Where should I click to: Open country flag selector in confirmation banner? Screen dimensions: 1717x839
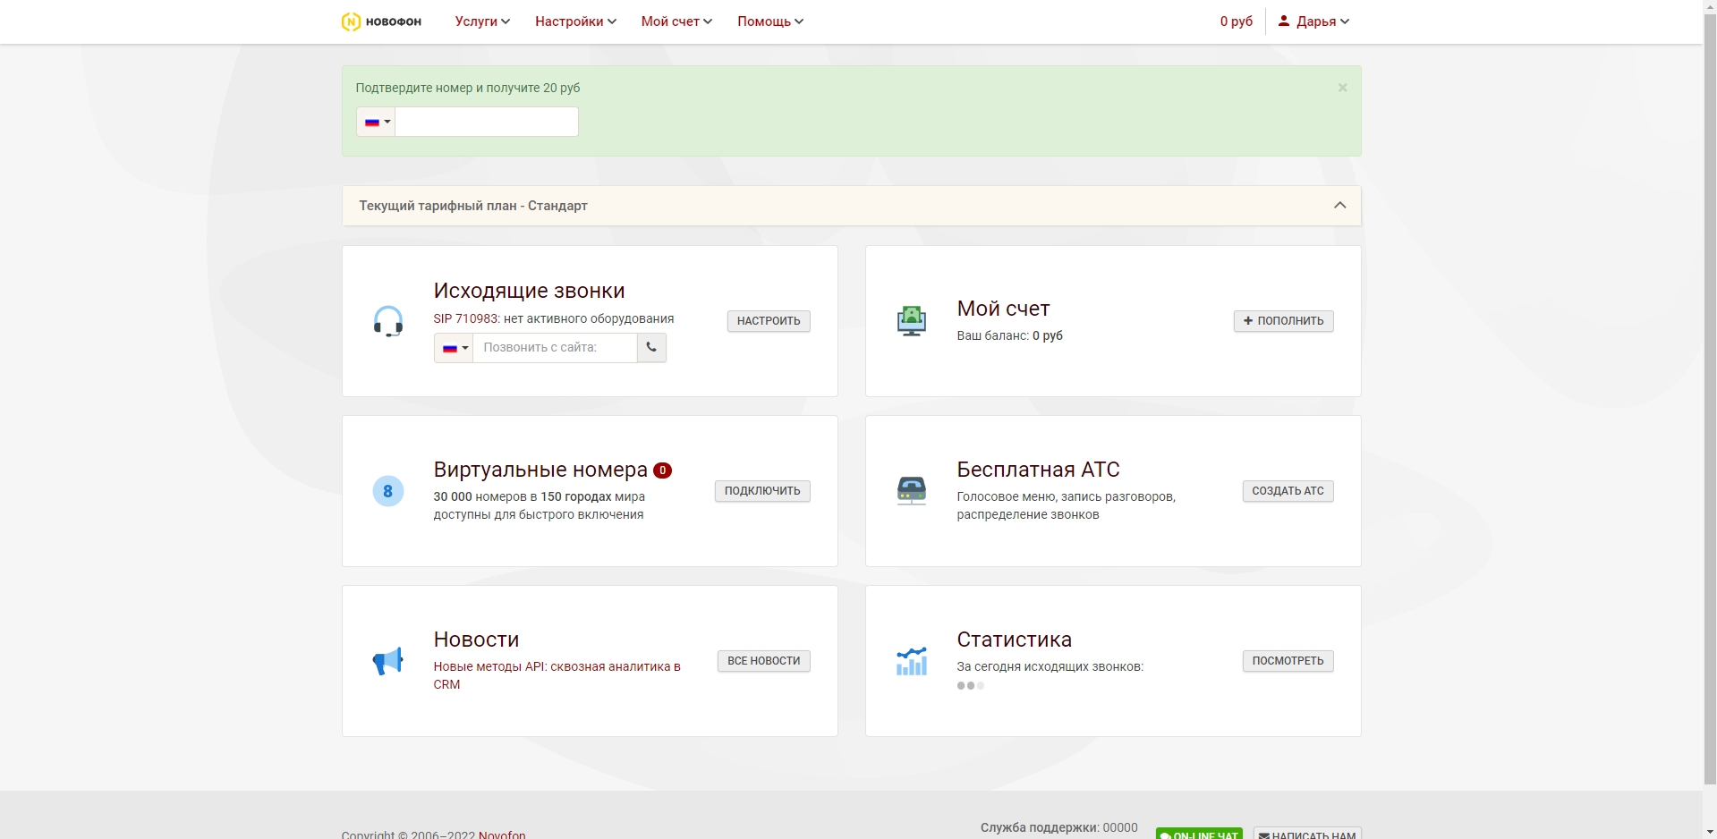[x=376, y=122]
